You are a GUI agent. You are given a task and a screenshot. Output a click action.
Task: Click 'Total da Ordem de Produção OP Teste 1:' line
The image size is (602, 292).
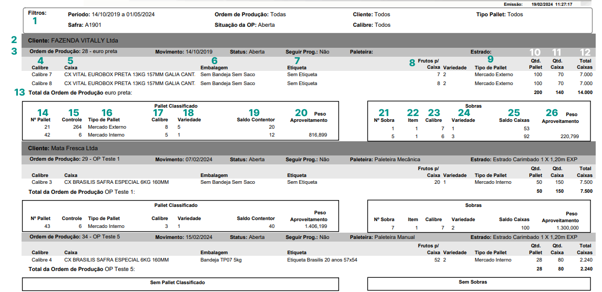coord(82,191)
